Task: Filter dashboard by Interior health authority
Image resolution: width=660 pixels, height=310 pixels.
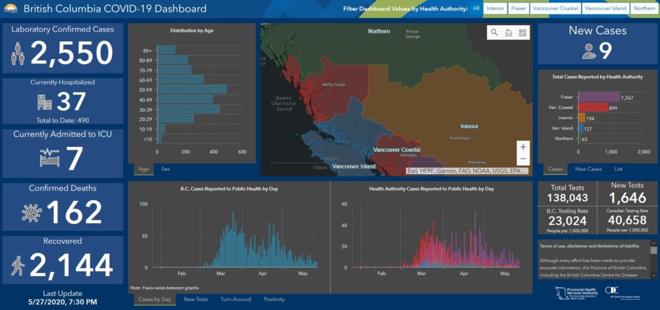Action: 495,9
